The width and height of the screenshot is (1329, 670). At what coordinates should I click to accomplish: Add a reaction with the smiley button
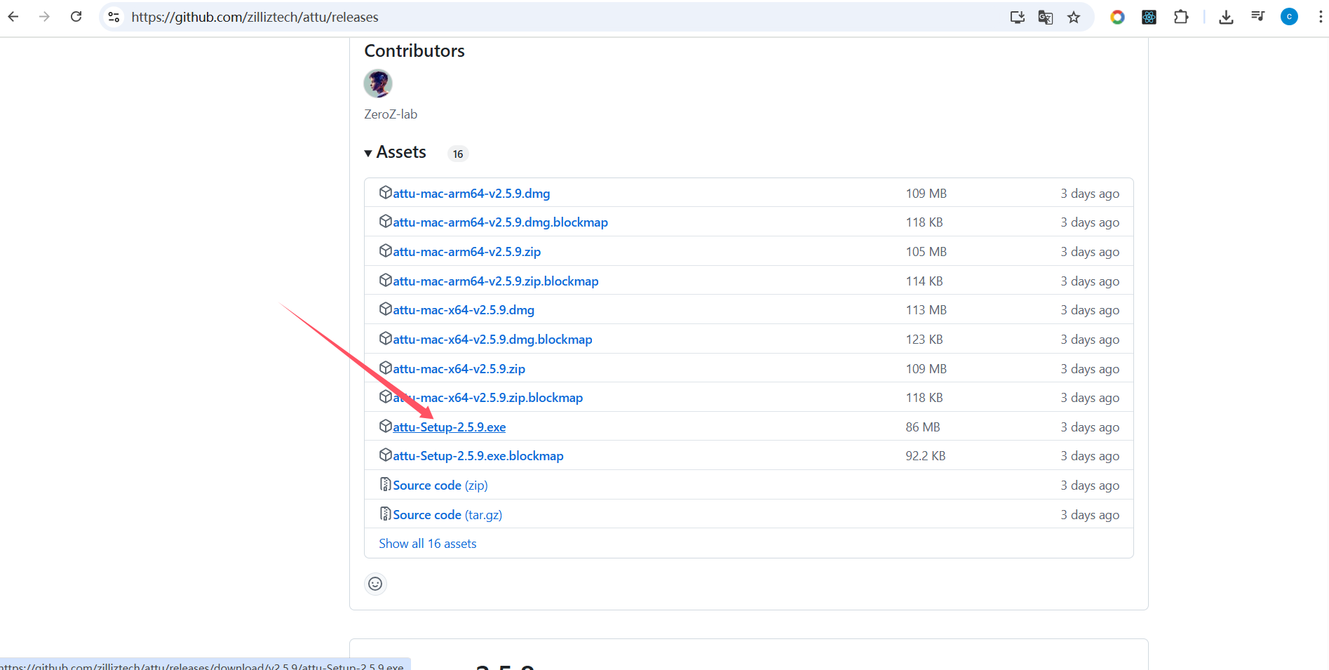pos(376,584)
